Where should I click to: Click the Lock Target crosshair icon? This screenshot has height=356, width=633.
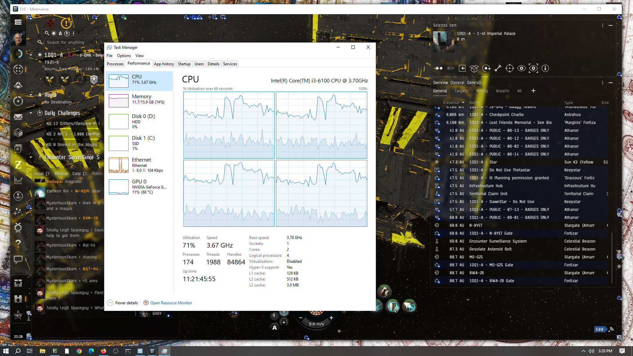tap(510, 68)
